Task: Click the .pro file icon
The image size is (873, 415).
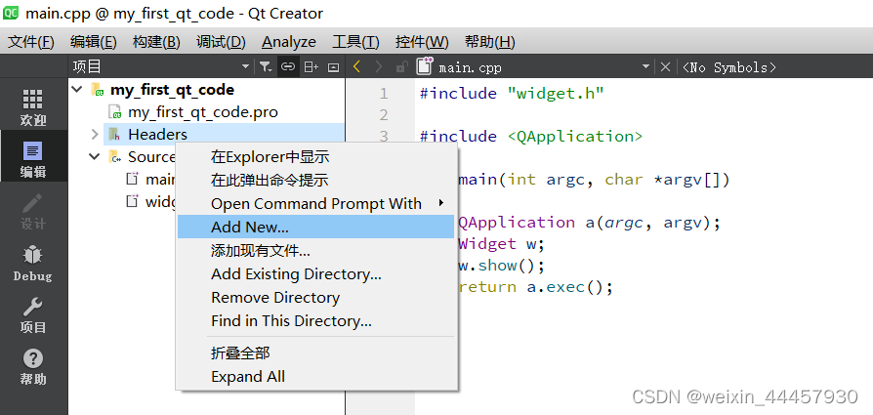Action: [x=114, y=112]
